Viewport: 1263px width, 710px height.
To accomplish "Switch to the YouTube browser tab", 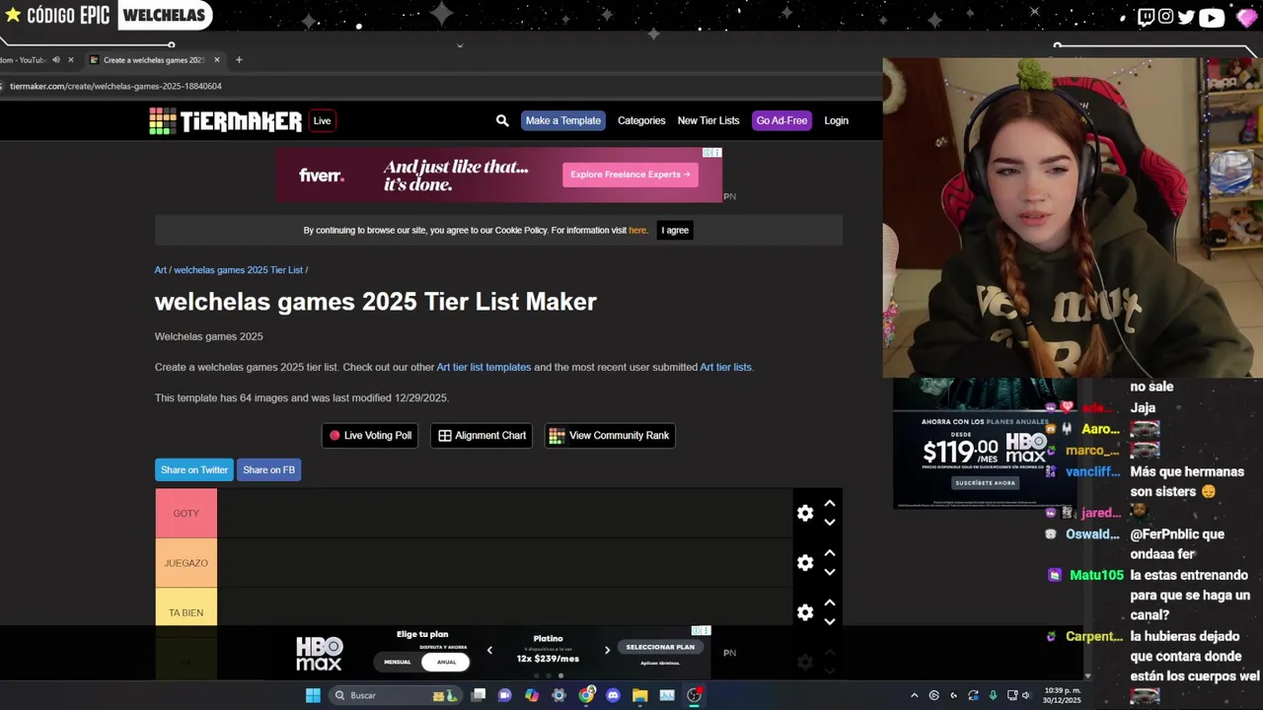I will tap(24, 59).
